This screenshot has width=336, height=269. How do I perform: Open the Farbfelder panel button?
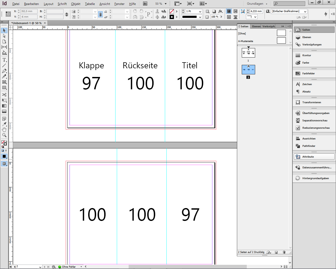pyautogui.click(x=308, y=74)
